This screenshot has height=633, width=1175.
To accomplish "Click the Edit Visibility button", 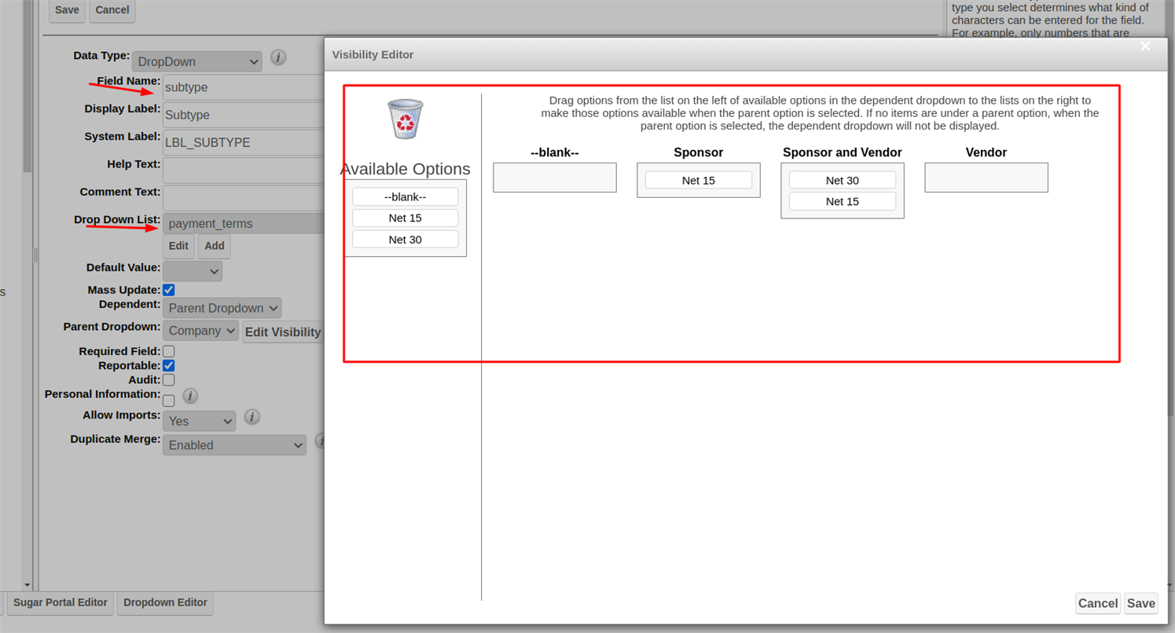I will coord(283,332).
